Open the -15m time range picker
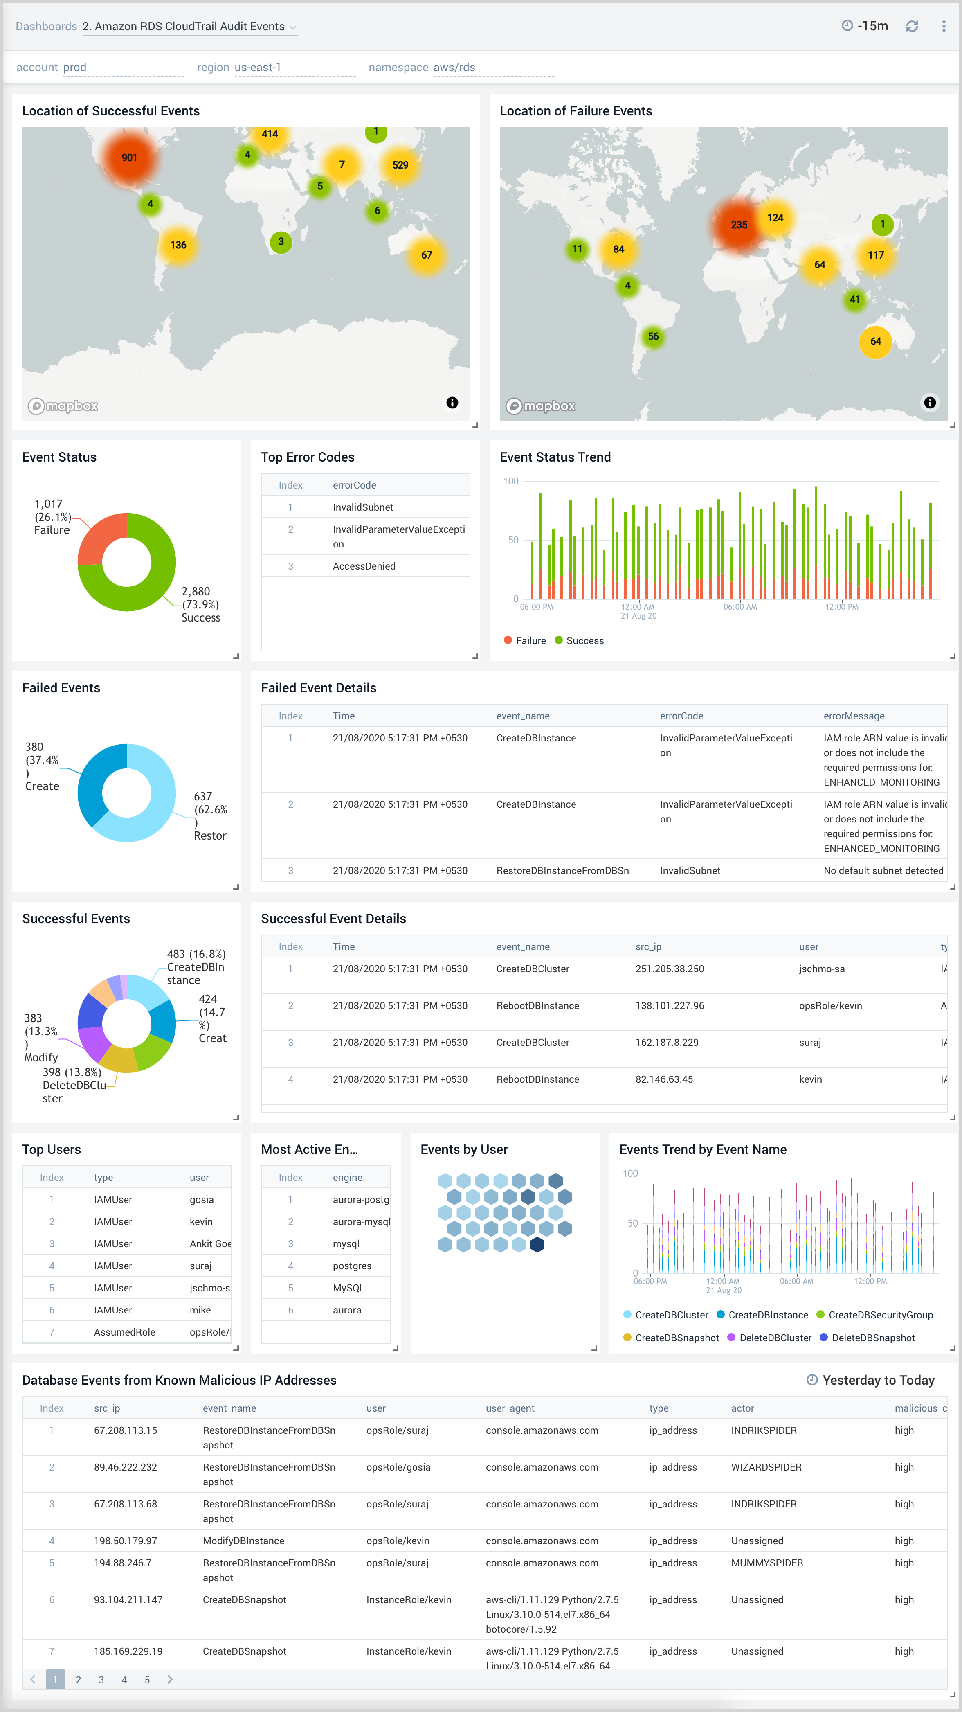This screenshot has height=1712, width=962. tap(864, 26)
